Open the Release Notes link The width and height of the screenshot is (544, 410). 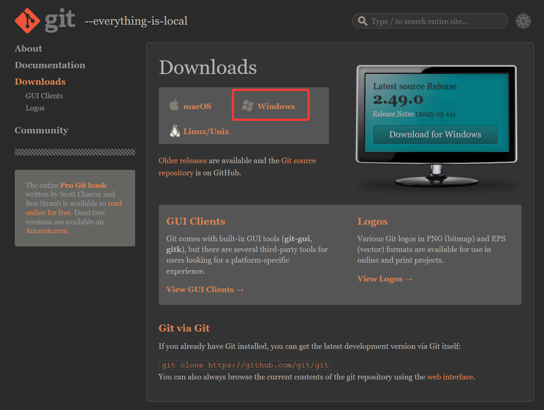(393, 114)
